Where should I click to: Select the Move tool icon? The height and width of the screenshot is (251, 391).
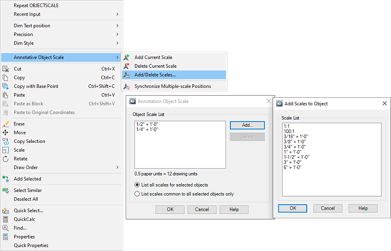(x=6, y=132)
